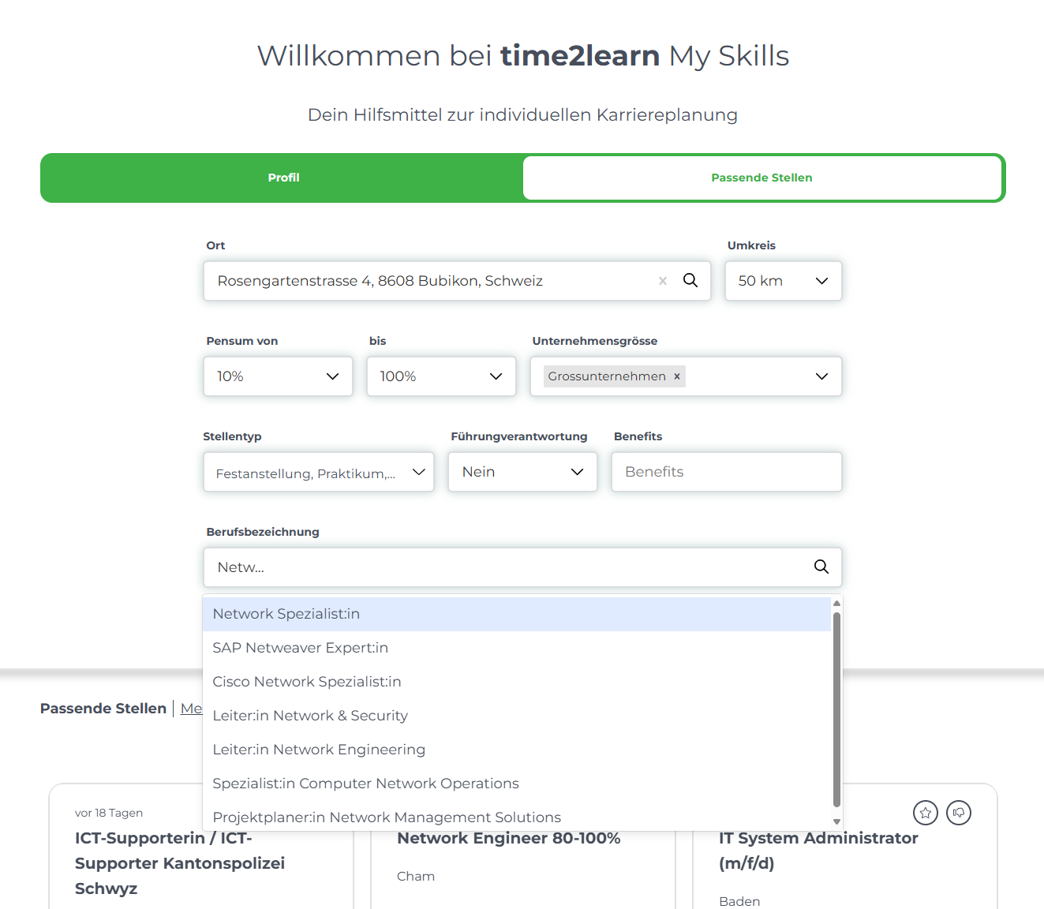Clear the Ort address with the x icon
This screenshot has height=909, width=1044.
pyautogui.click(x=663, y=281)
